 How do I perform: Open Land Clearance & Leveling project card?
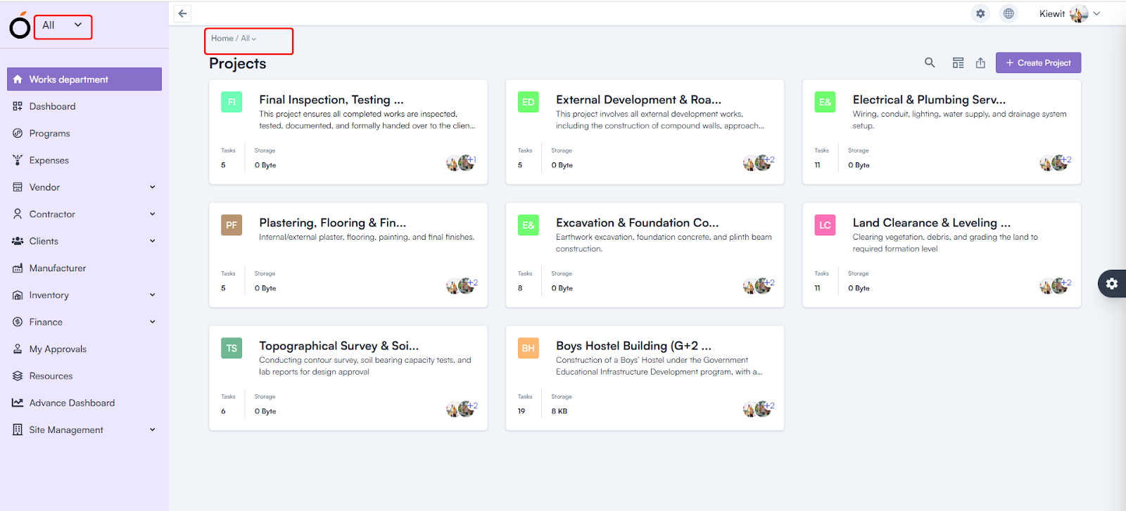click(931, 223)
